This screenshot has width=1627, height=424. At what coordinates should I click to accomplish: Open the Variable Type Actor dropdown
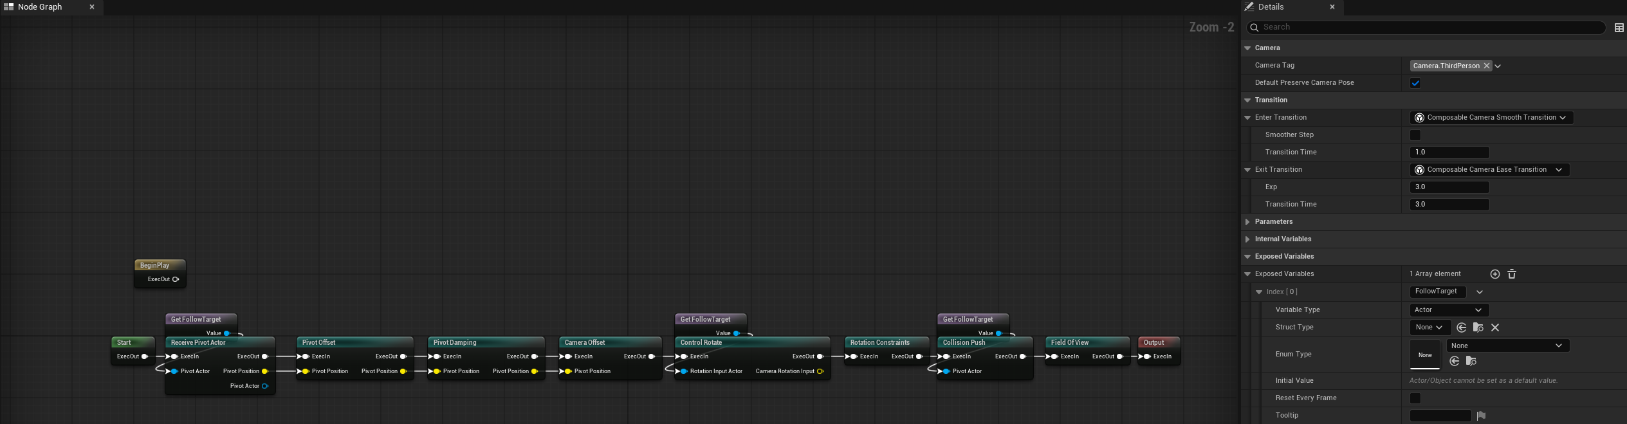[x=1448, y=310]
